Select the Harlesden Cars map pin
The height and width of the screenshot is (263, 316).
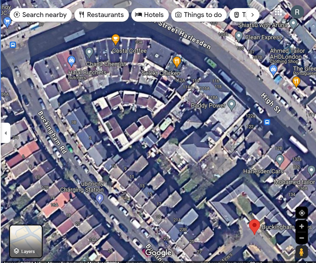click(x=280, y=160)
